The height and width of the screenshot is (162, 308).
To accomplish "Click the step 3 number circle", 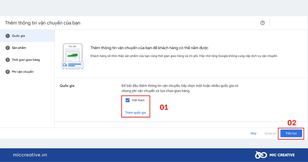I will pos(8,60).
